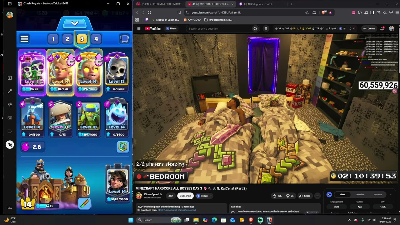
Task: Show hidden icons in the system tray
Action: [x=349, y=220]
